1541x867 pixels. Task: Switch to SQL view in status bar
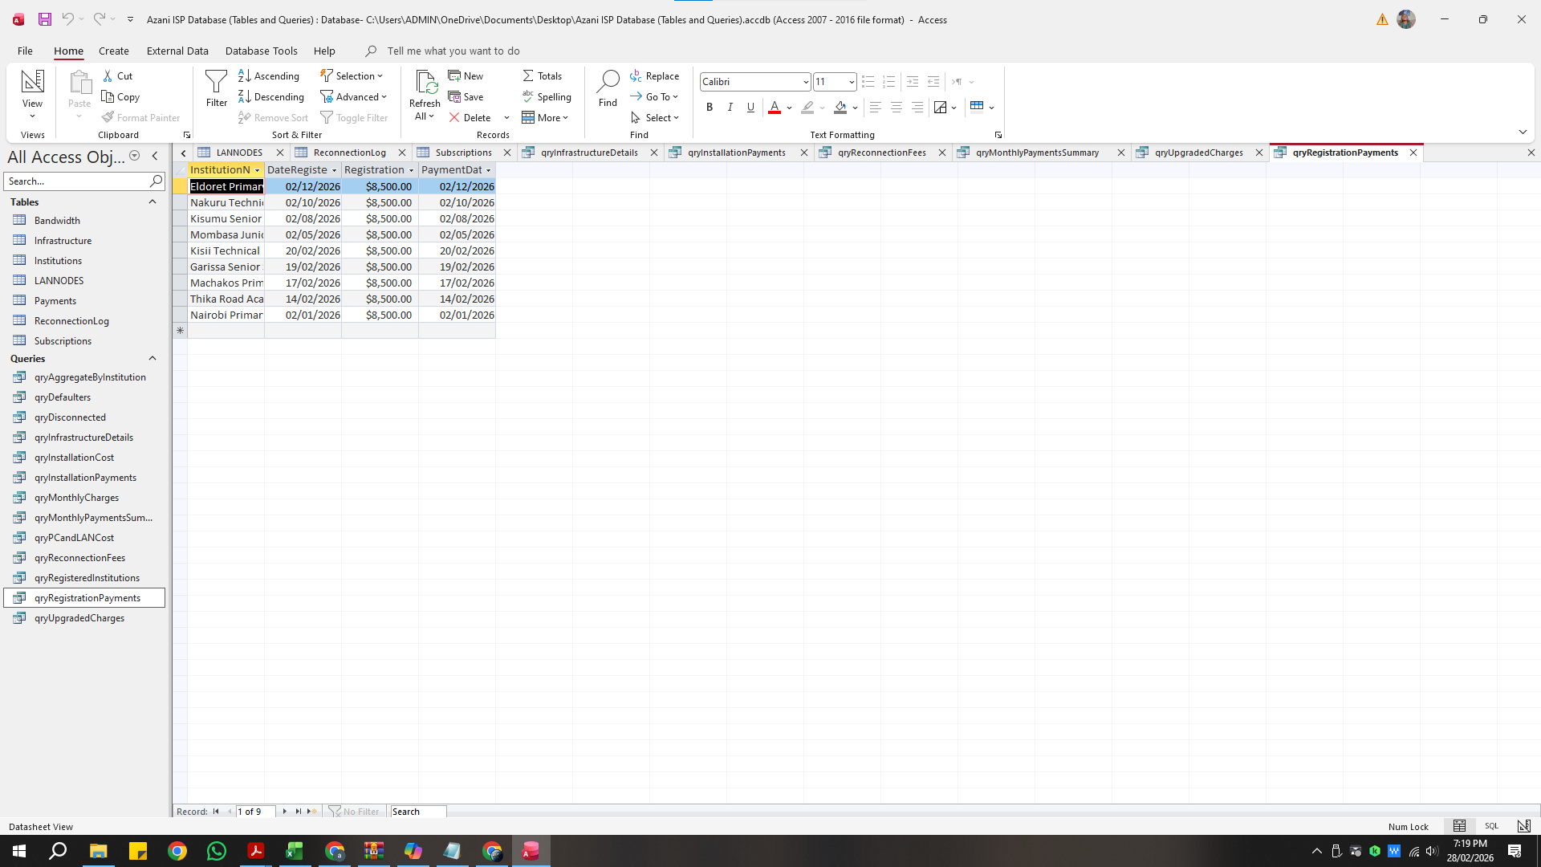pyautogui.click(x=1491, y=826)
